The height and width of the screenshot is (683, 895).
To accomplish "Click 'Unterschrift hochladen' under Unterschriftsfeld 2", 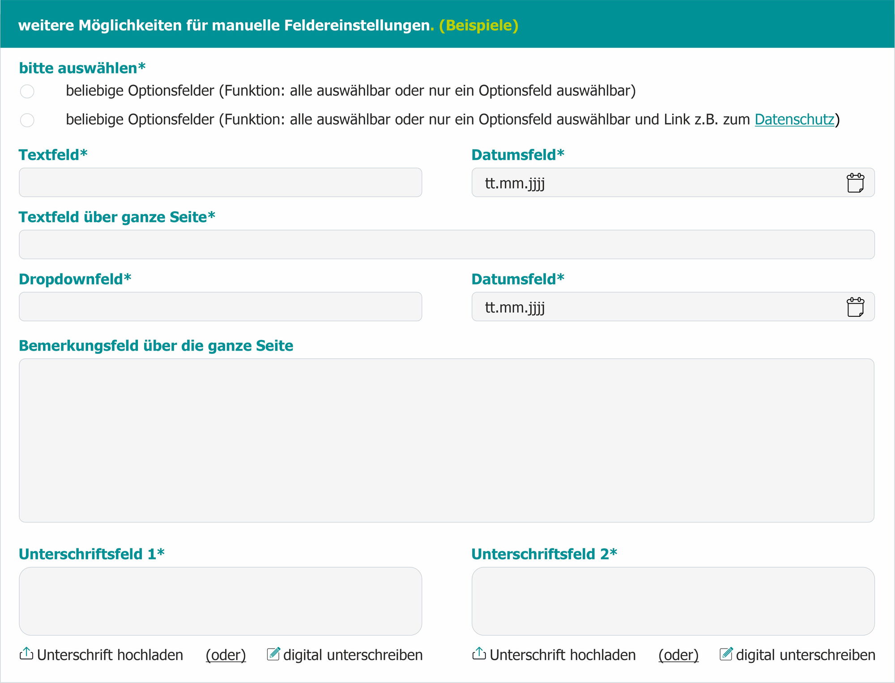I will (x=563, y=655).
